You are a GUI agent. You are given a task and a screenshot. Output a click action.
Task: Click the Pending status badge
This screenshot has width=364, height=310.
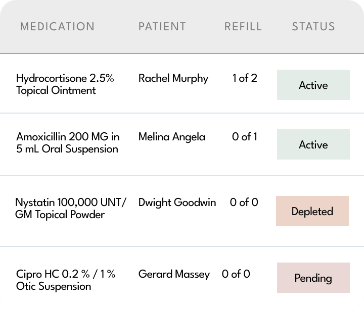313,278
